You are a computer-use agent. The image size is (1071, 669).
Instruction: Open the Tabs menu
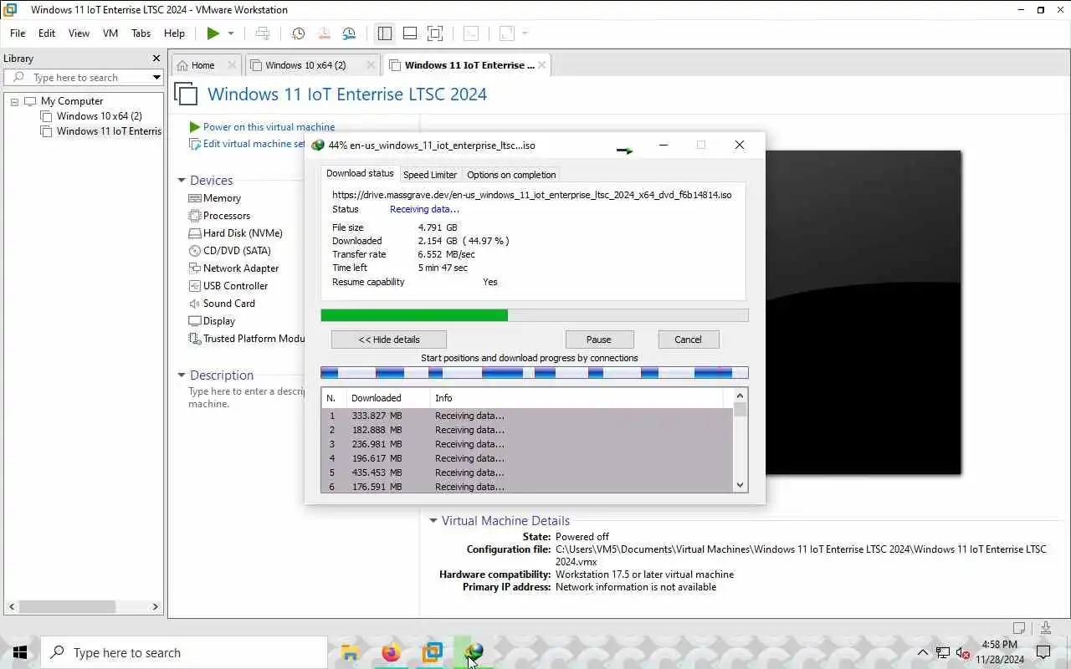141,33
